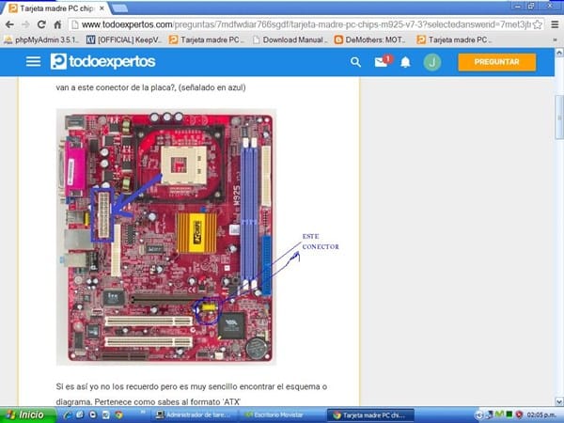Open the todoexpertos hamburger menu
The width and height of the screenshot is (564, 423).
tap(33, 61)
